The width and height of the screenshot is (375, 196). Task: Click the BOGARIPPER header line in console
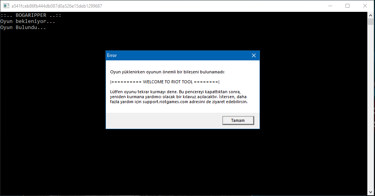pyautogui.click(x=31, y=15)
